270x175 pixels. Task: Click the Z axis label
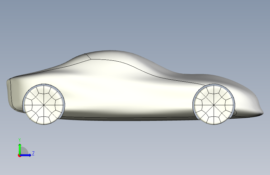point(33,153)
